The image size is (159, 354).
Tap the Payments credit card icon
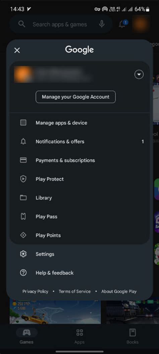[x=23, y=160]
